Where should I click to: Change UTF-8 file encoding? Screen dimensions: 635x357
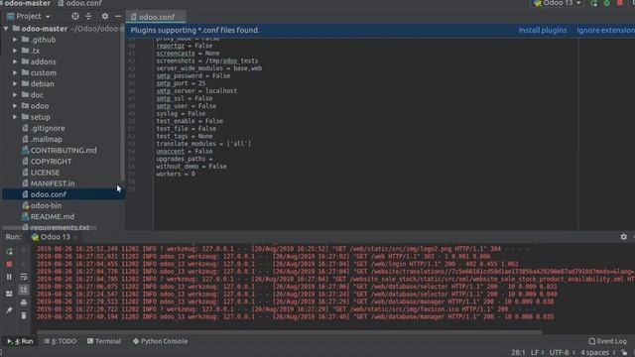(563, 353)
